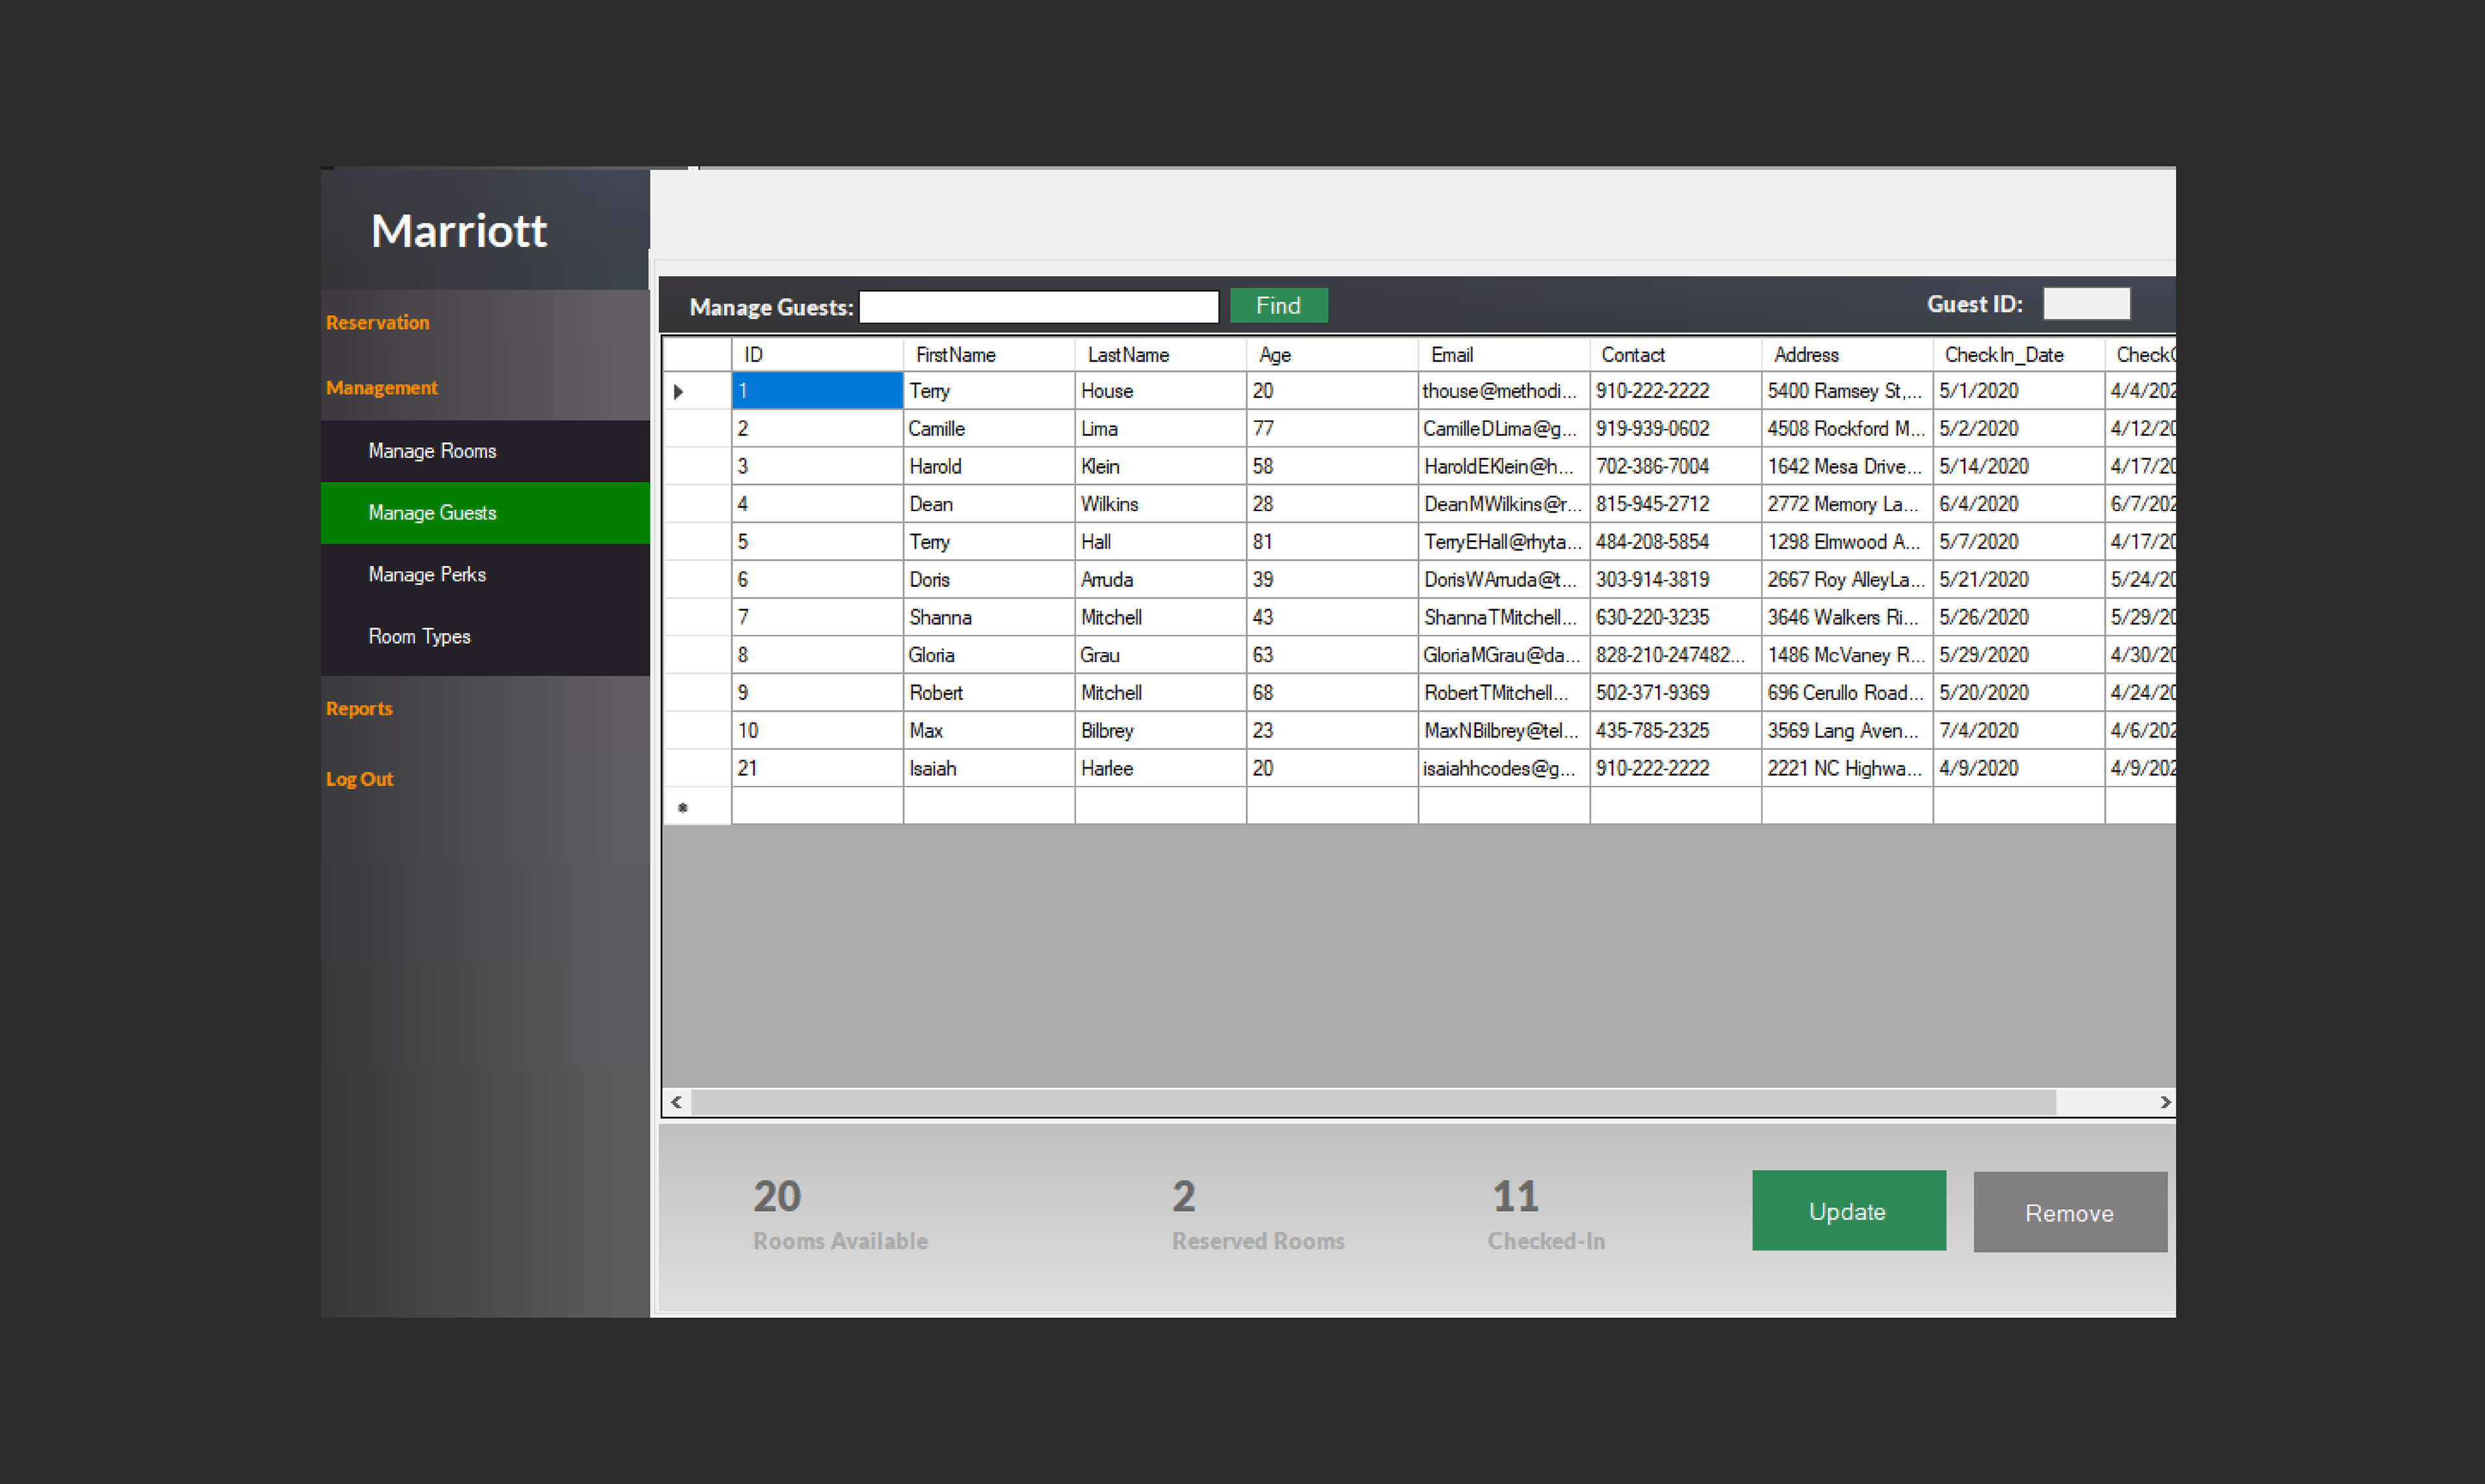
Task: Click the left arrow of horizontal scrollbar
Action: [678, 1102]
